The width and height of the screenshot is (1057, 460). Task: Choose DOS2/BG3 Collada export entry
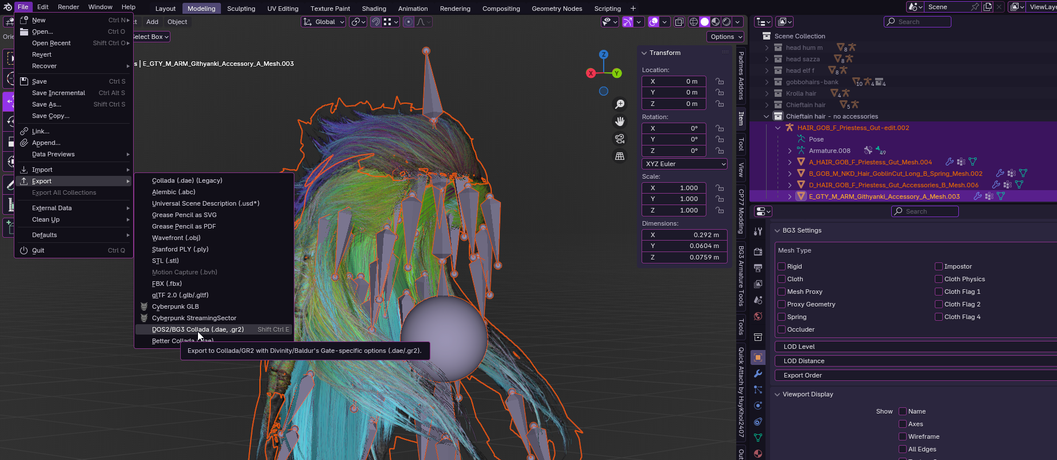coord(213,329)
